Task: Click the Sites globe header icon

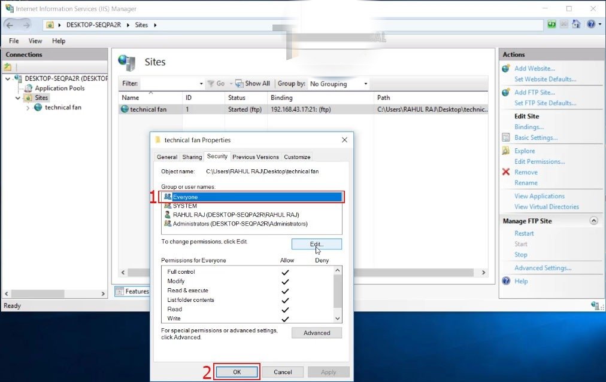Action: (127, 63)
